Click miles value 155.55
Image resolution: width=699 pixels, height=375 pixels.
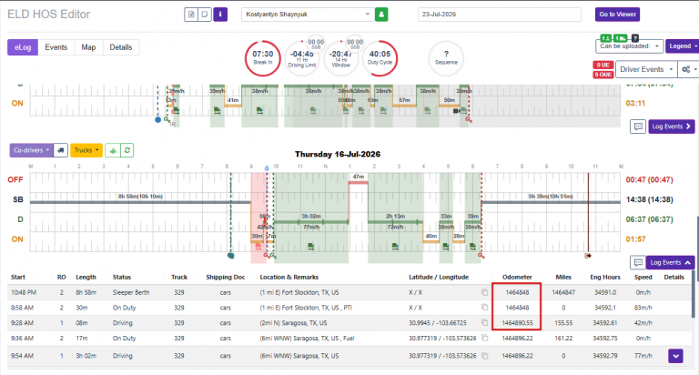click(x=563, y=323)
